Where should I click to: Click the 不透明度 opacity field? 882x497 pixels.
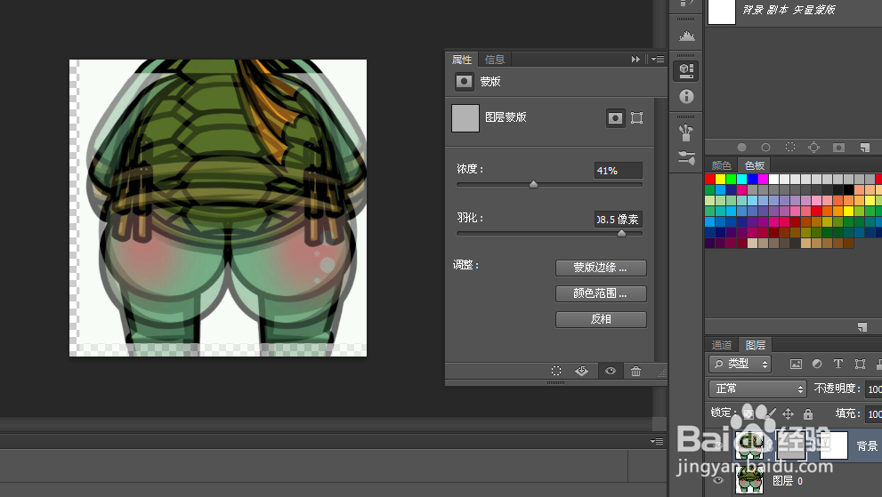coord(874,389)
